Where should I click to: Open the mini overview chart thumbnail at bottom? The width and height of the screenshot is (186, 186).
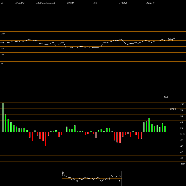coord(92,178)
